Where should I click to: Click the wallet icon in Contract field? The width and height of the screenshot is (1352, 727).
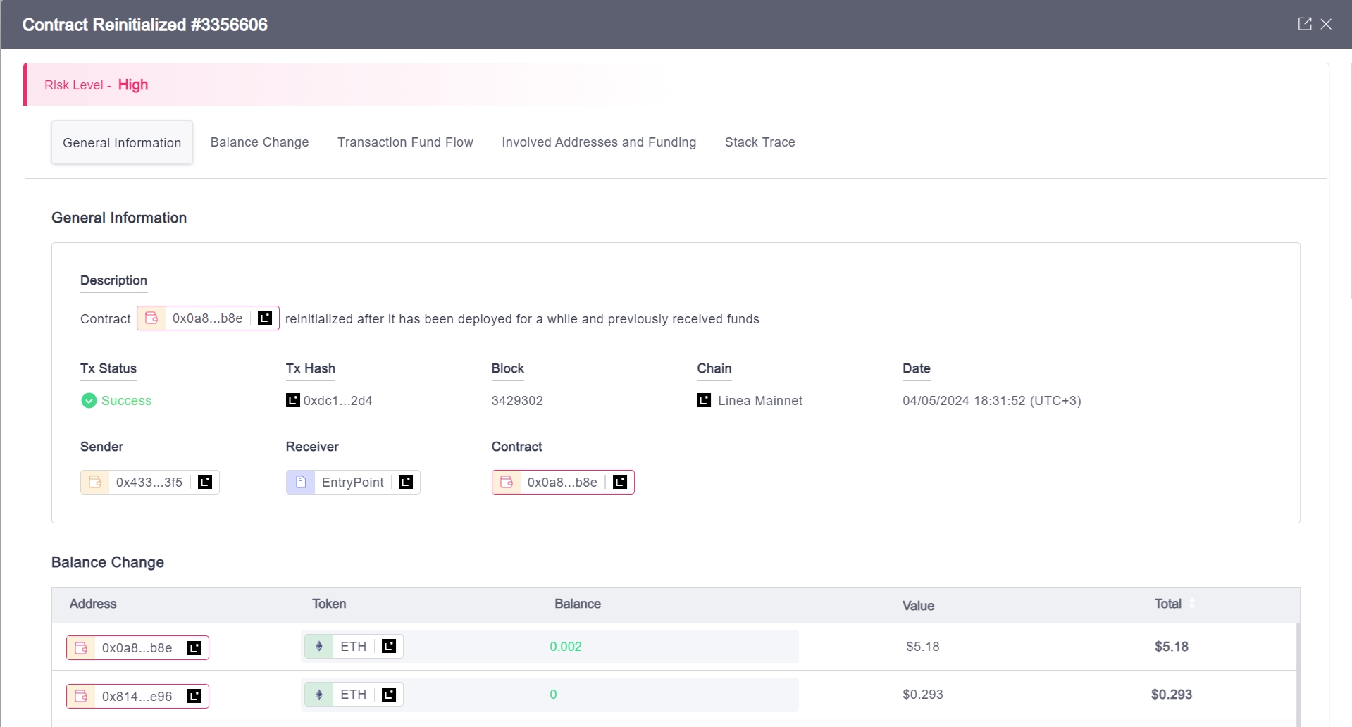point(506,482)
